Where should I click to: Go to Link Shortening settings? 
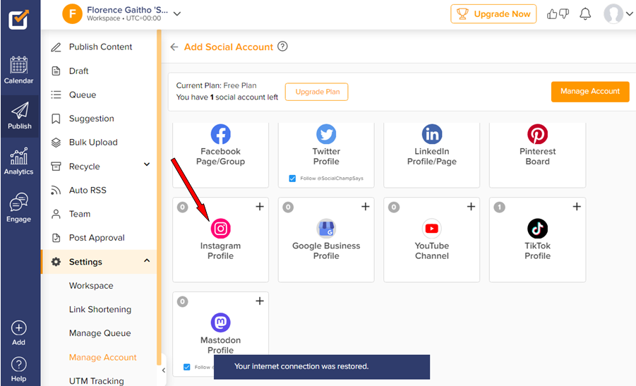100,309
